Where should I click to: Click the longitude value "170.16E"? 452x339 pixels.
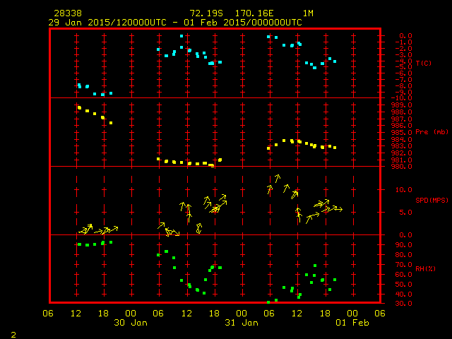tap(254, 13)
